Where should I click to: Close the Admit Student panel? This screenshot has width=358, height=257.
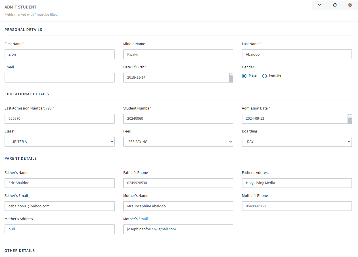click(350, 5)
